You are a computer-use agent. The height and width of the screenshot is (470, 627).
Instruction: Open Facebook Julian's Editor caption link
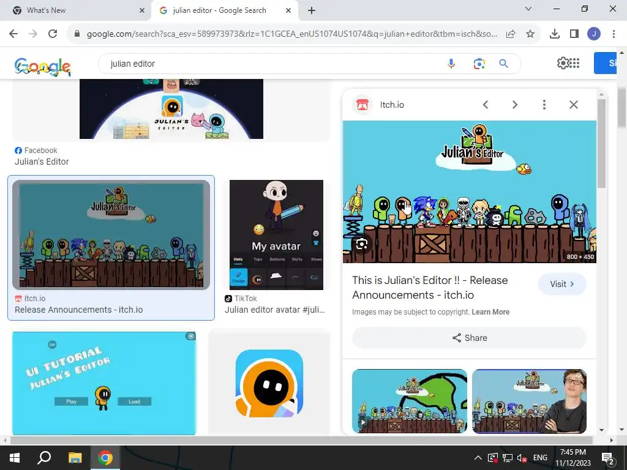[42, 162]
